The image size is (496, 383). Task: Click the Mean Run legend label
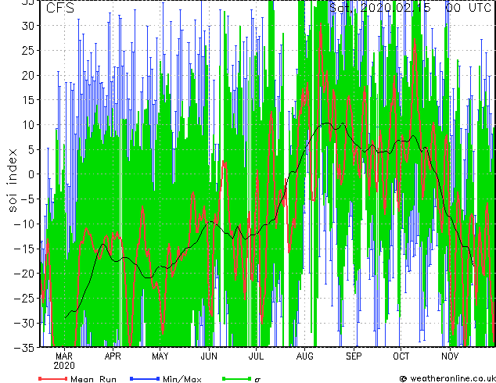(x=94, y=379)
